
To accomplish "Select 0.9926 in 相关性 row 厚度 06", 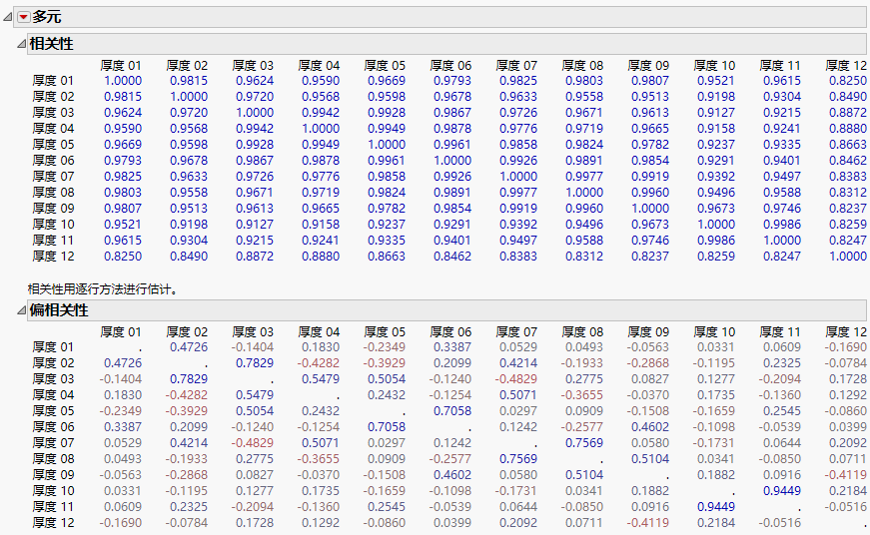I will coord(518,161).
